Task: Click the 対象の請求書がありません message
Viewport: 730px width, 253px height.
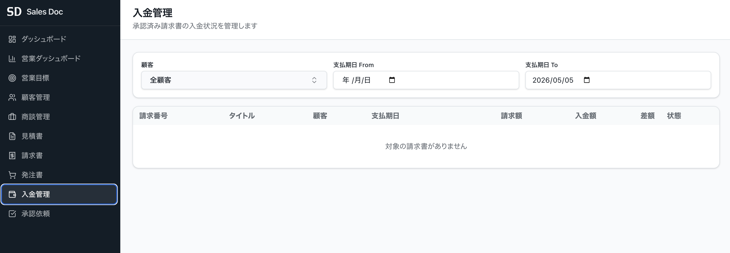Action: click(x=426, y=146)
